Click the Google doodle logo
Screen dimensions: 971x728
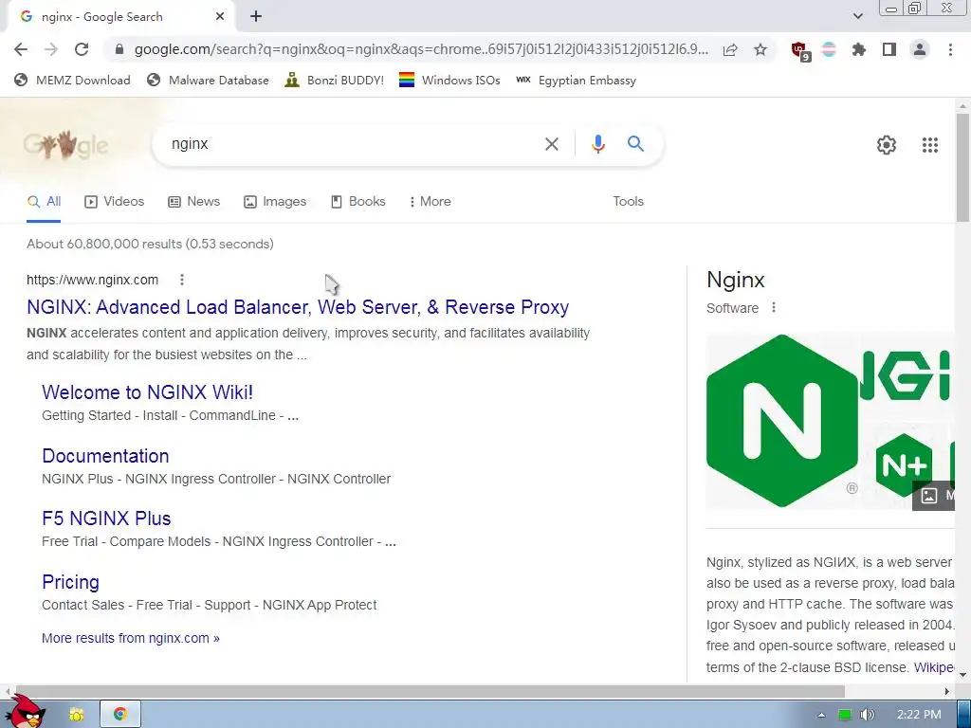pos(65,145)
